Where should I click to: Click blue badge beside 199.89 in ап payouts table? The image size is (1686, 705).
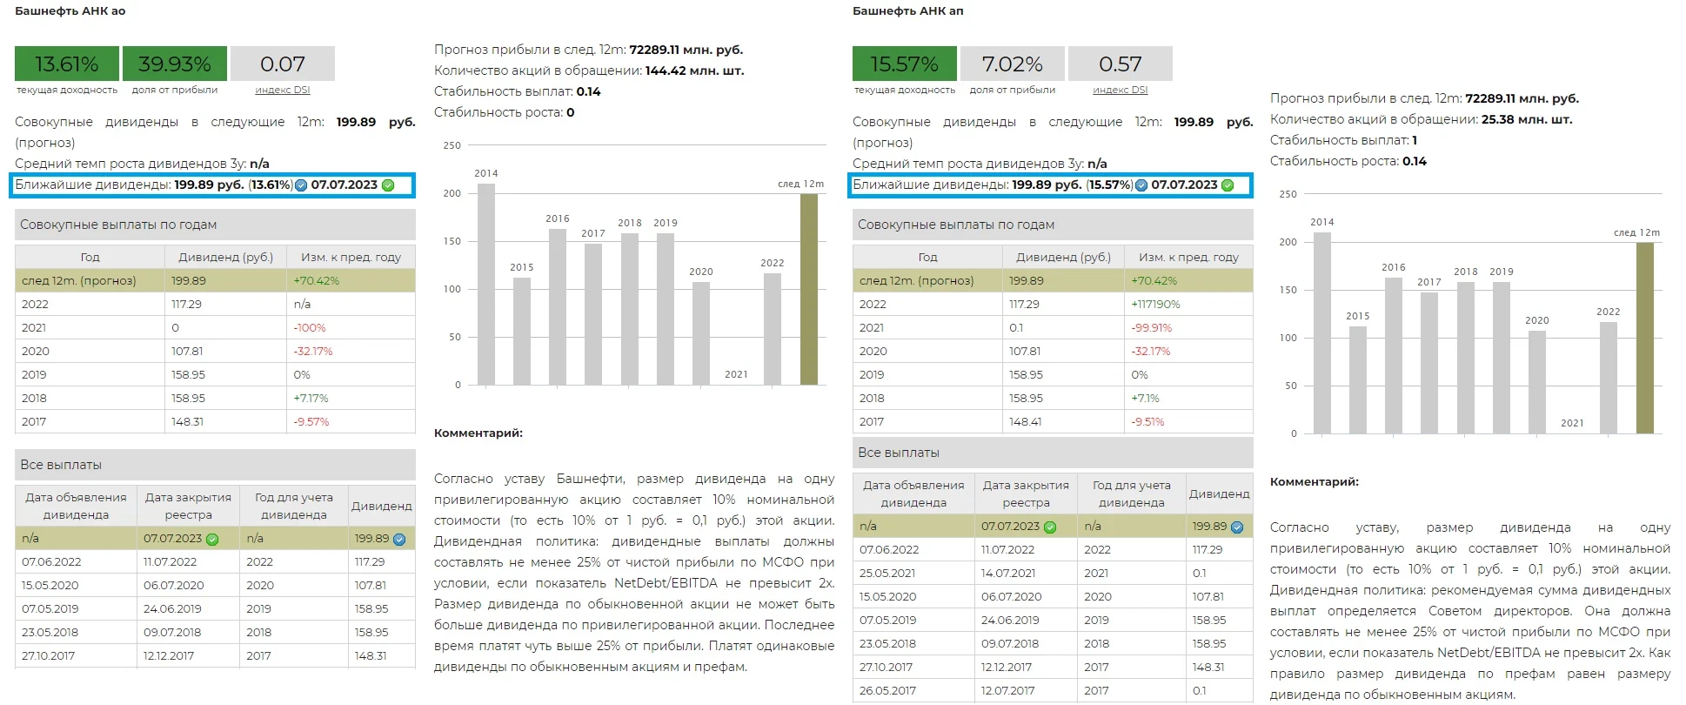[x=1237, y=527]
